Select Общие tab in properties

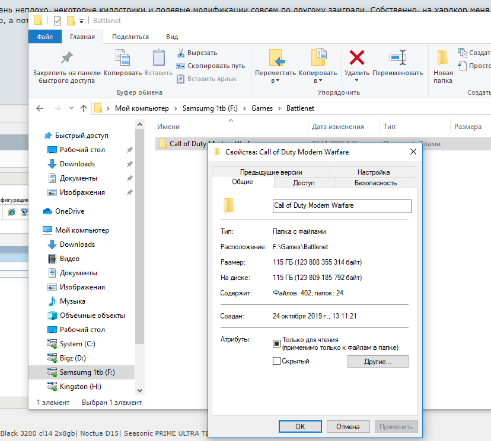point(243,182)
